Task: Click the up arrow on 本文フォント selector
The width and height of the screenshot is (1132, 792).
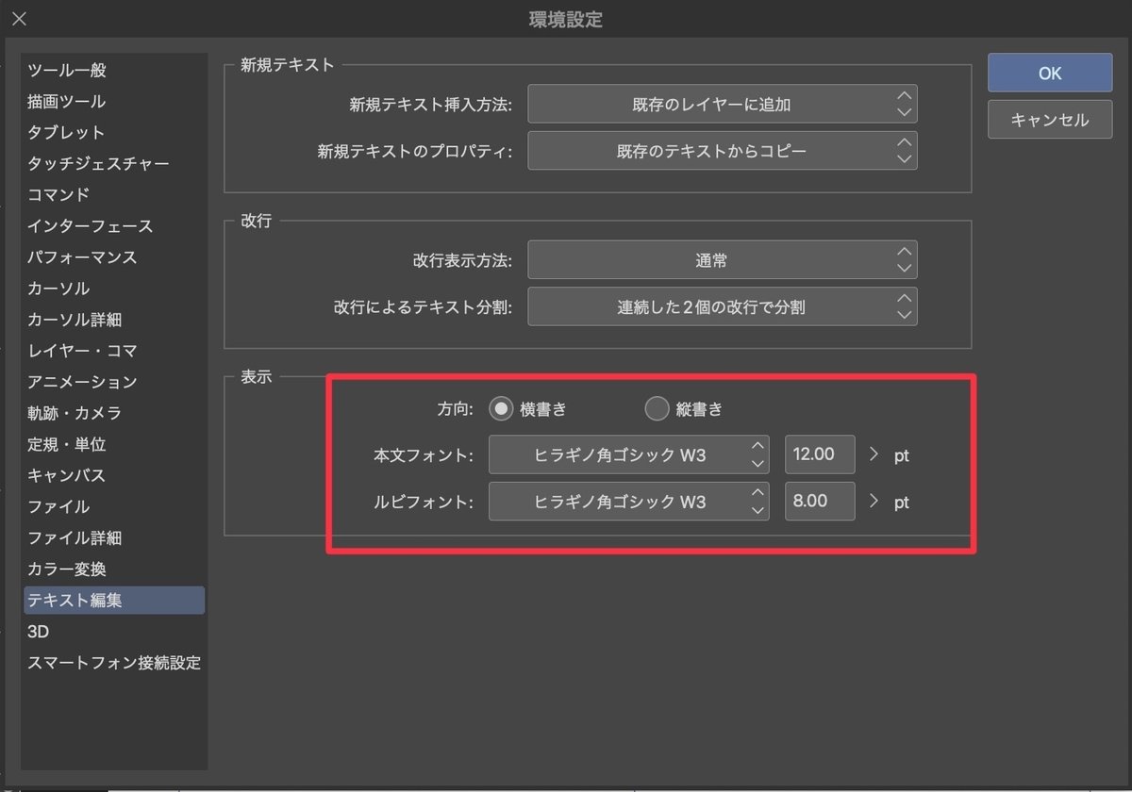Action: 757,448
